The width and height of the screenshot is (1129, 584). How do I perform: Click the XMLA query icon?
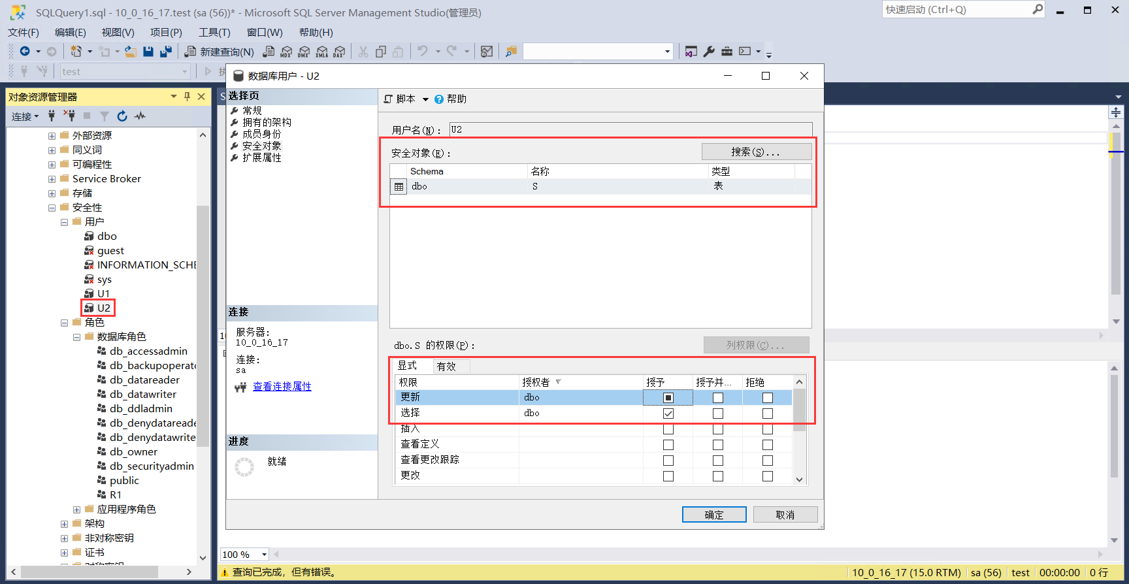pyautogui.click(x=321, y=51)
